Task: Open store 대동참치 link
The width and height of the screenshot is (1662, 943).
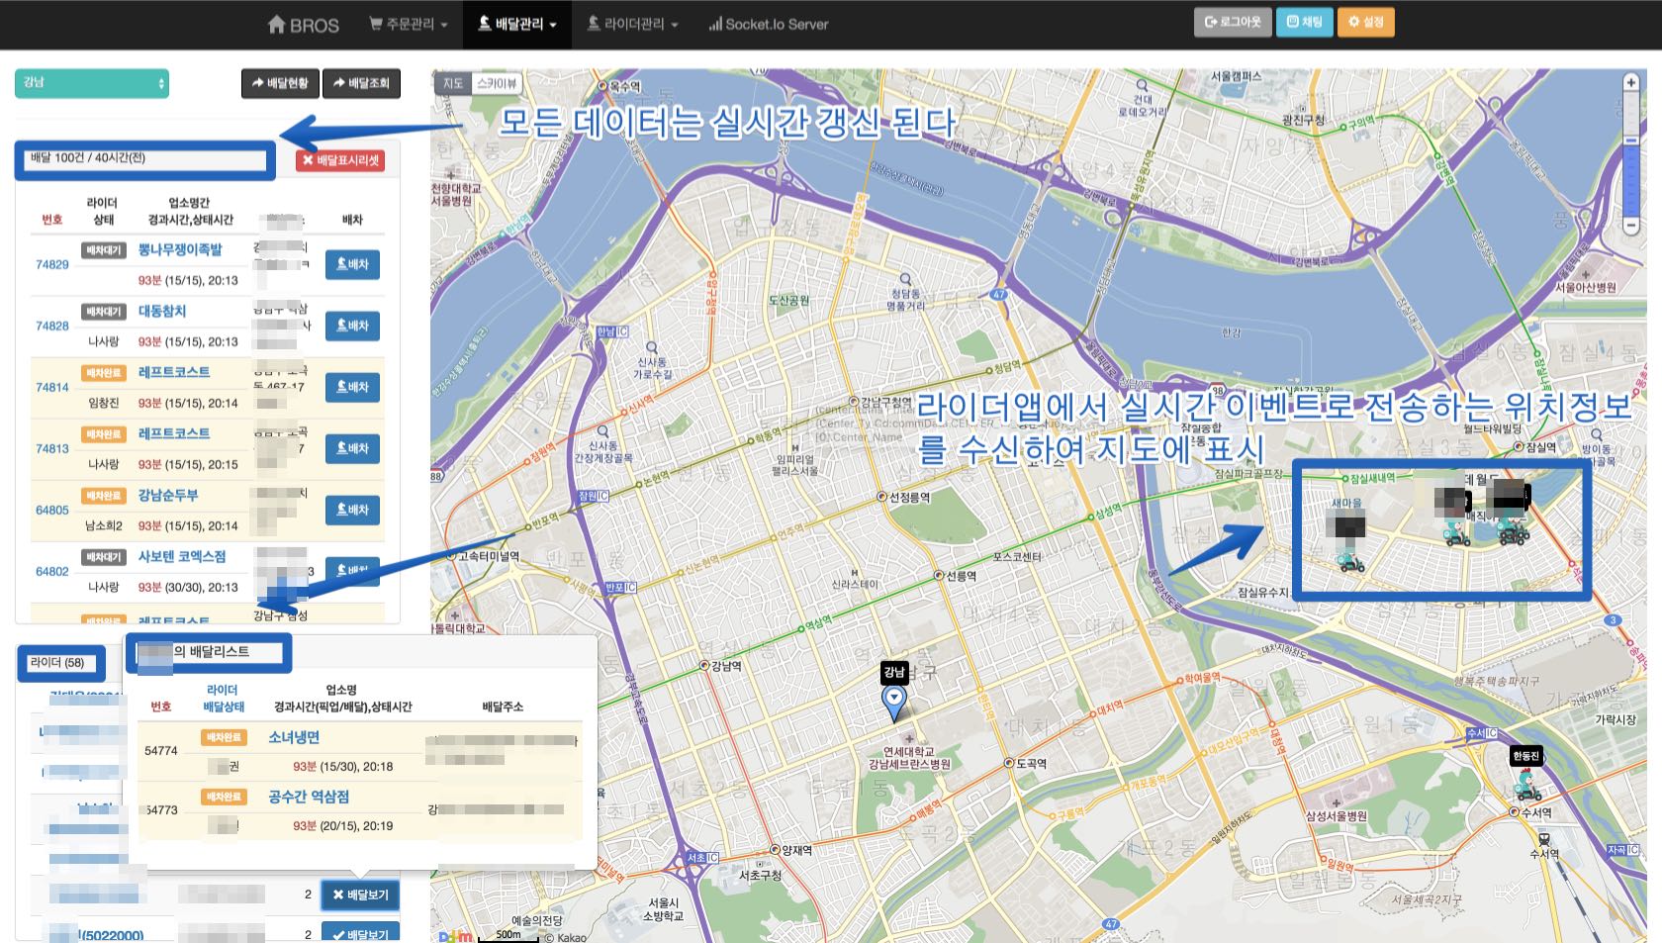Action: 162,311
